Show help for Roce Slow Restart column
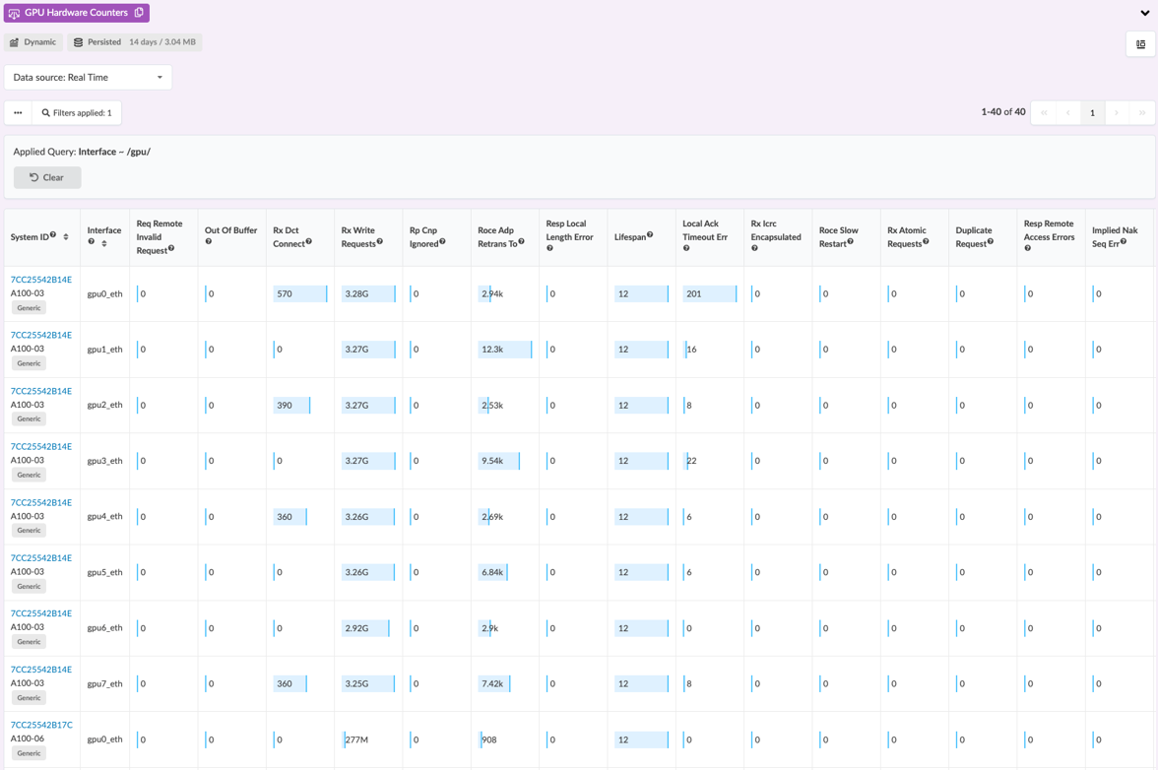This screenshot has width=1158, height=770. coord(850,242)
